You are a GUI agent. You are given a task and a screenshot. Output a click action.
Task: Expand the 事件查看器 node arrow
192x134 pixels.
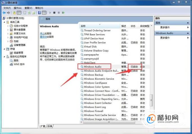(x=8, y=30)
